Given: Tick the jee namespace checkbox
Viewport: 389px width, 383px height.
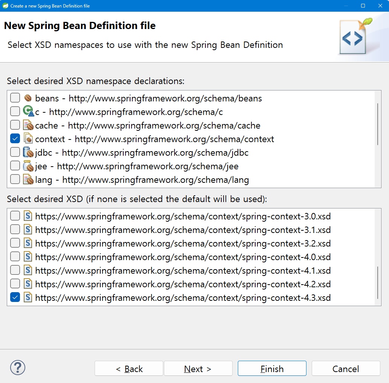Looking at the screenshot, I should pos(15,166).
